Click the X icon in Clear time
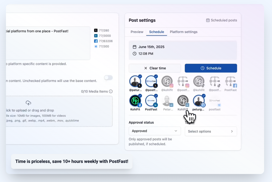The image size is (272, 182). click(146, 68)
